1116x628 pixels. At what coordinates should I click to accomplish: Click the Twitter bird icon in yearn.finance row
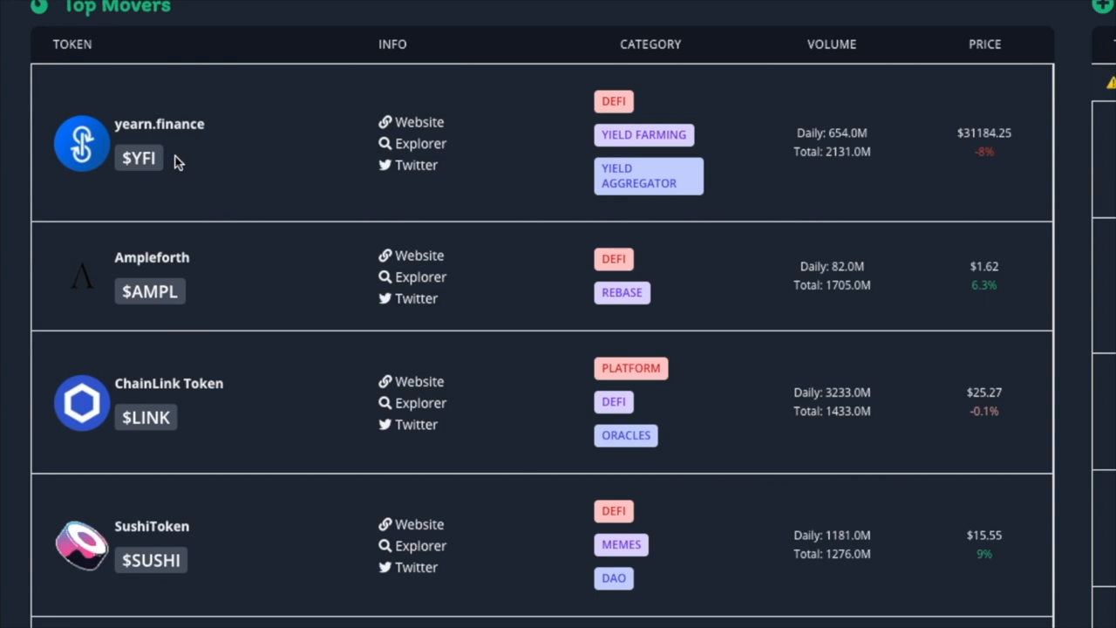click(x=384, y=165)
